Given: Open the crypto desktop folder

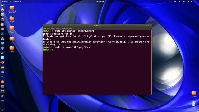Looking at the screenshot, I should (12, 49).
